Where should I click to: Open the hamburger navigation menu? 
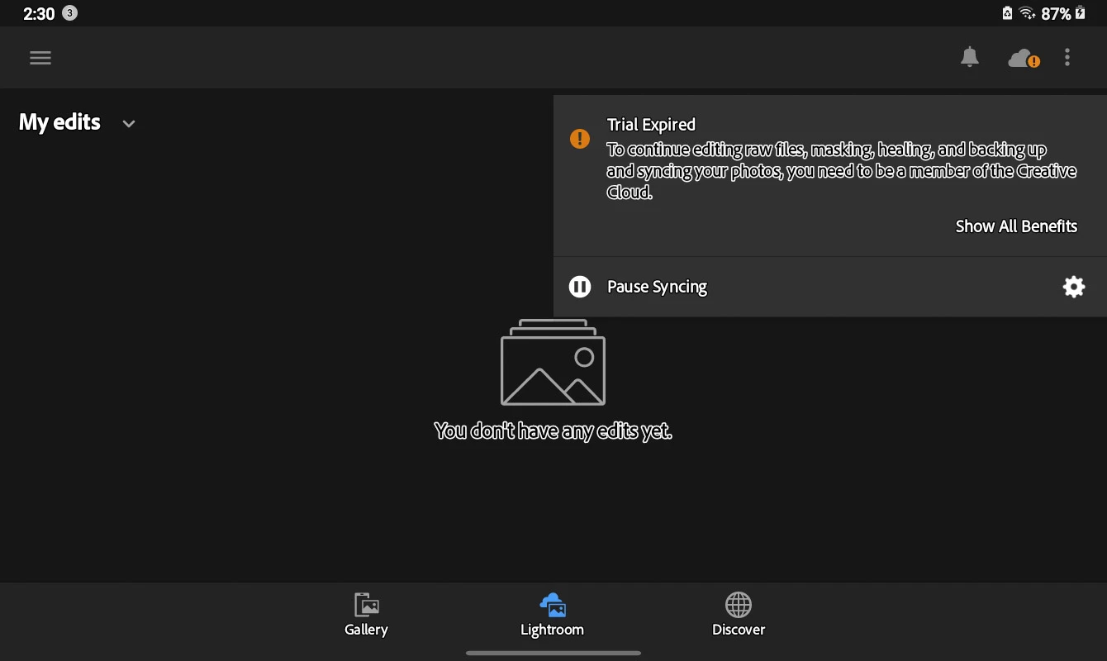pyautogui.click(x=40, y=58)
